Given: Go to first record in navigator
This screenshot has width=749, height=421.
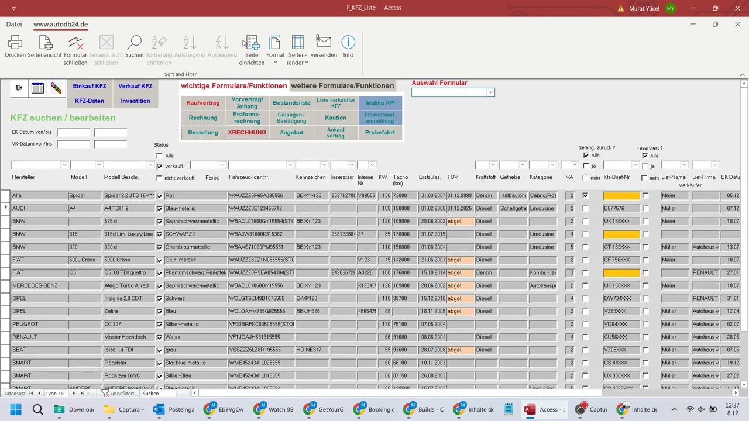Looking at the screenshot, I should click(x=32, y=394).
